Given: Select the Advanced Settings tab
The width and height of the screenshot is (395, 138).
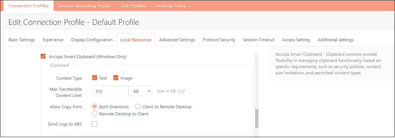Looking at the screenshot, I should pos(177,40).
